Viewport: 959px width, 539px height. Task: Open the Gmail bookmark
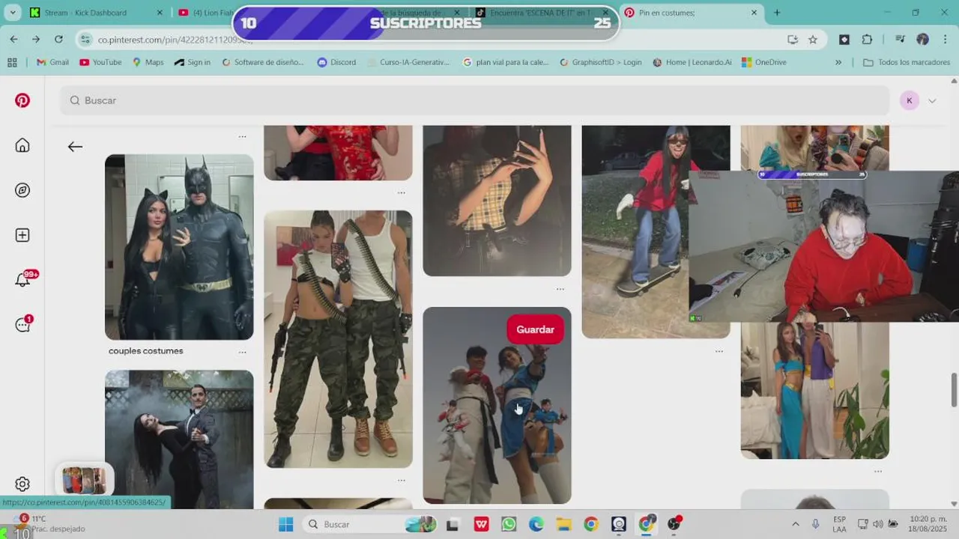point(52,62)
